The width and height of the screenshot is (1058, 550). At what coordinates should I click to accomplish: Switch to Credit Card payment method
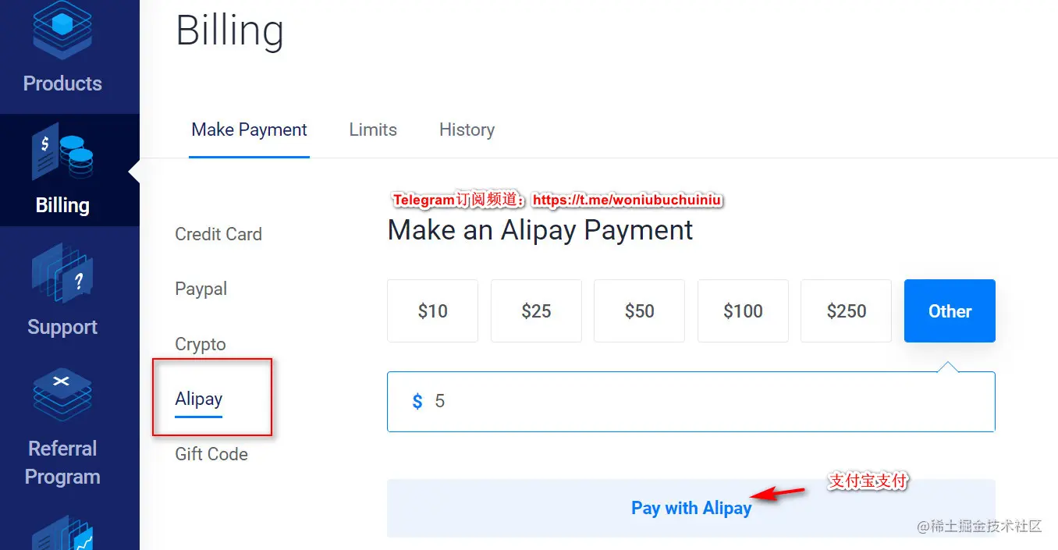[x=218, y=234]
